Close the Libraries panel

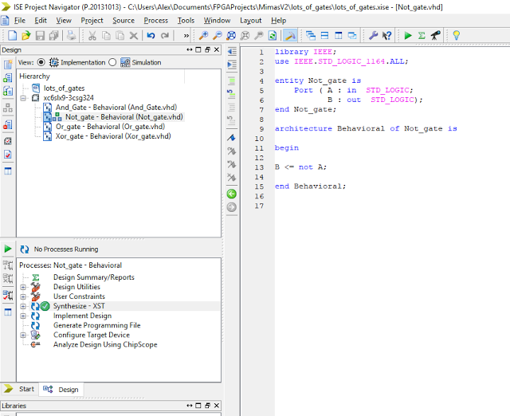click(x=216, y=406)
